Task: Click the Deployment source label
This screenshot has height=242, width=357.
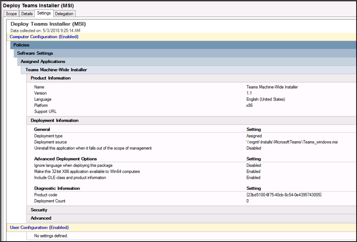Action: pos(51,142)
